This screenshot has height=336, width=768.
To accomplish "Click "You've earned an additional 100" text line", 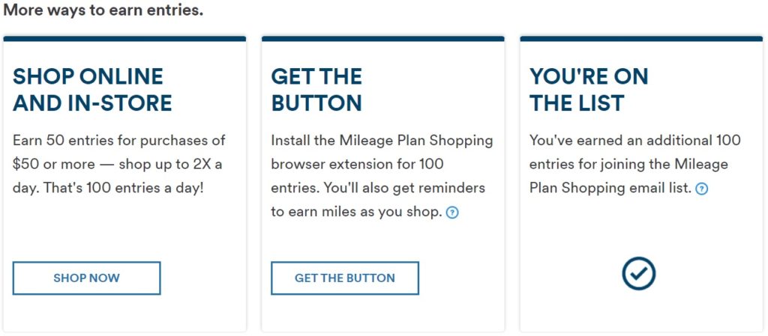I will (634, 140).
